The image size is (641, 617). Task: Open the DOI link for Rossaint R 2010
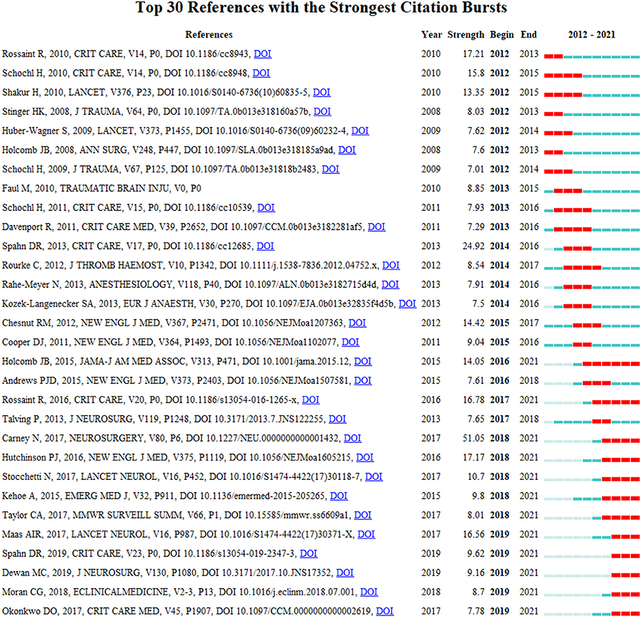(x=262, y=54)
